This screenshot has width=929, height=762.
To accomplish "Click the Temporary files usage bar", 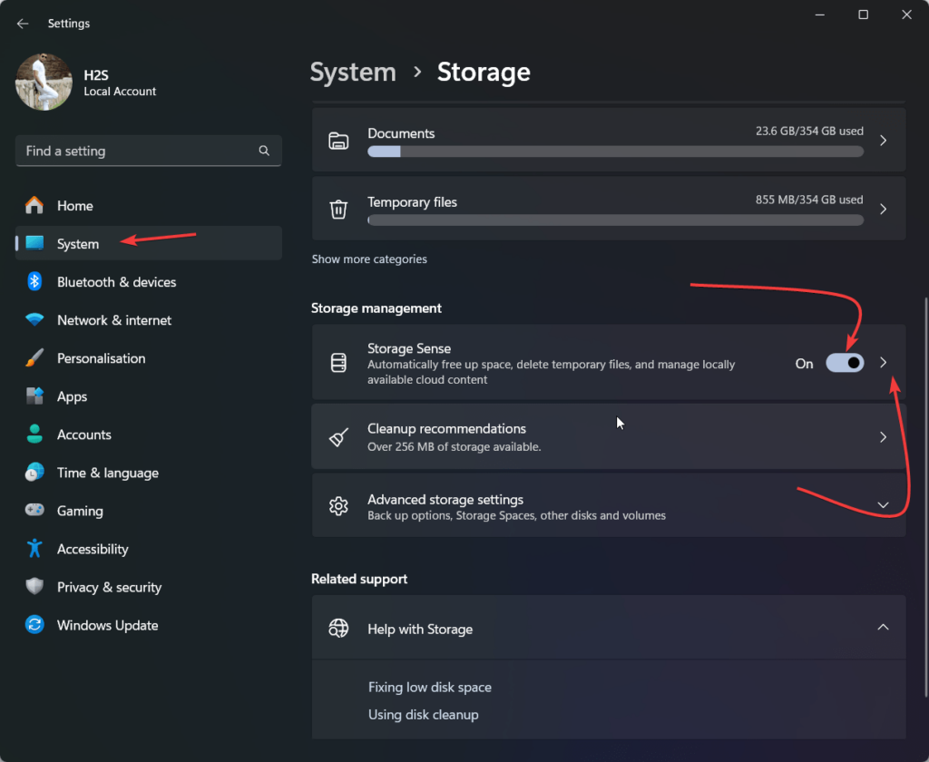I will [615, 220].
